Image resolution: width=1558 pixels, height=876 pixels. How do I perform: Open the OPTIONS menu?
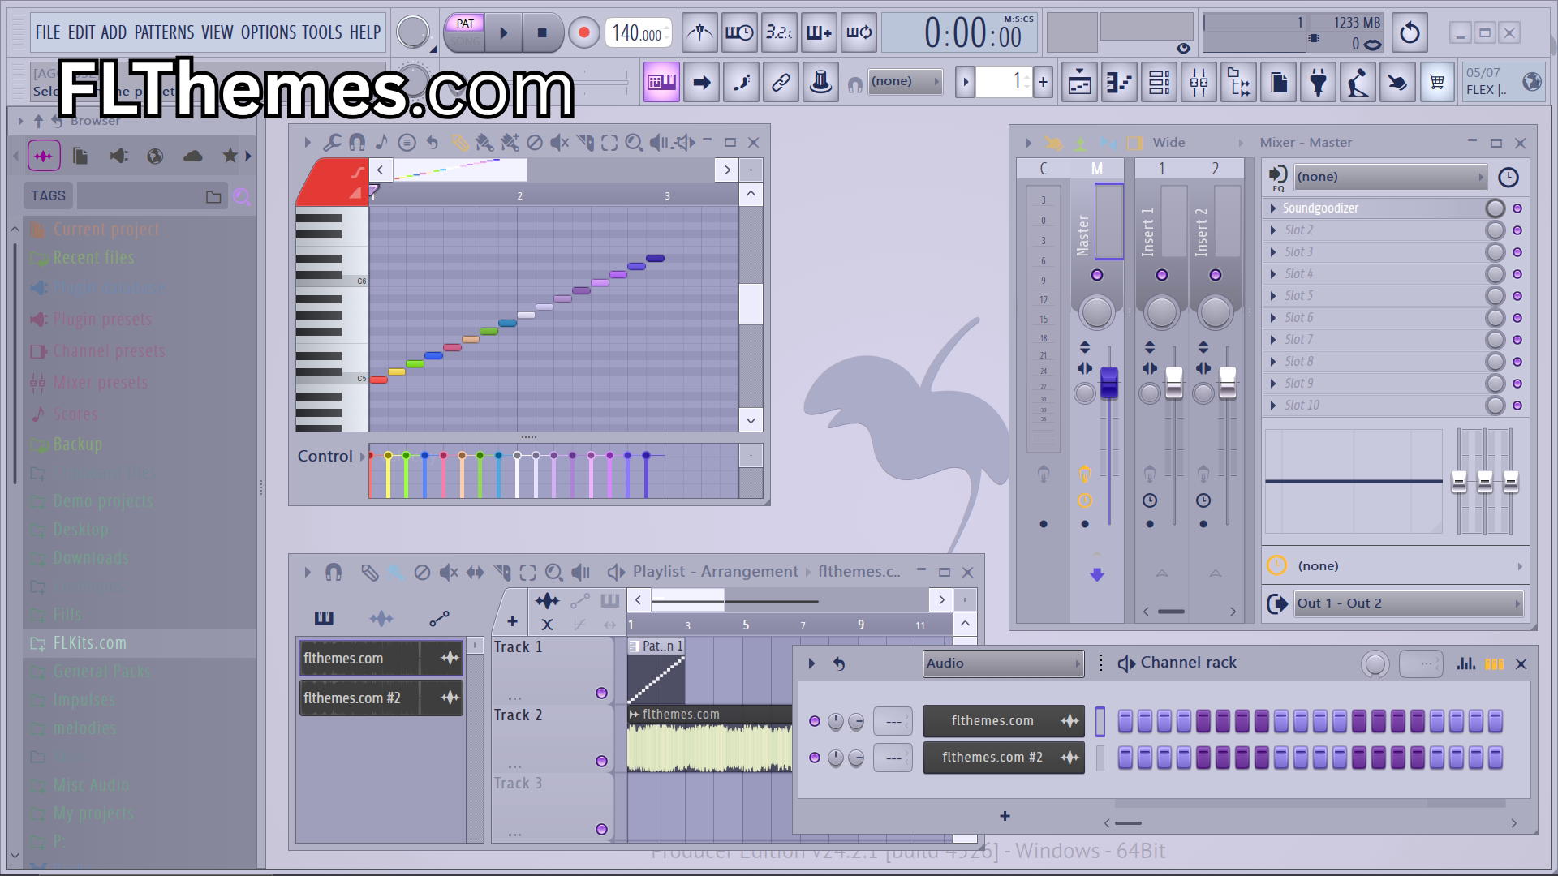click(x=269, y=32)
